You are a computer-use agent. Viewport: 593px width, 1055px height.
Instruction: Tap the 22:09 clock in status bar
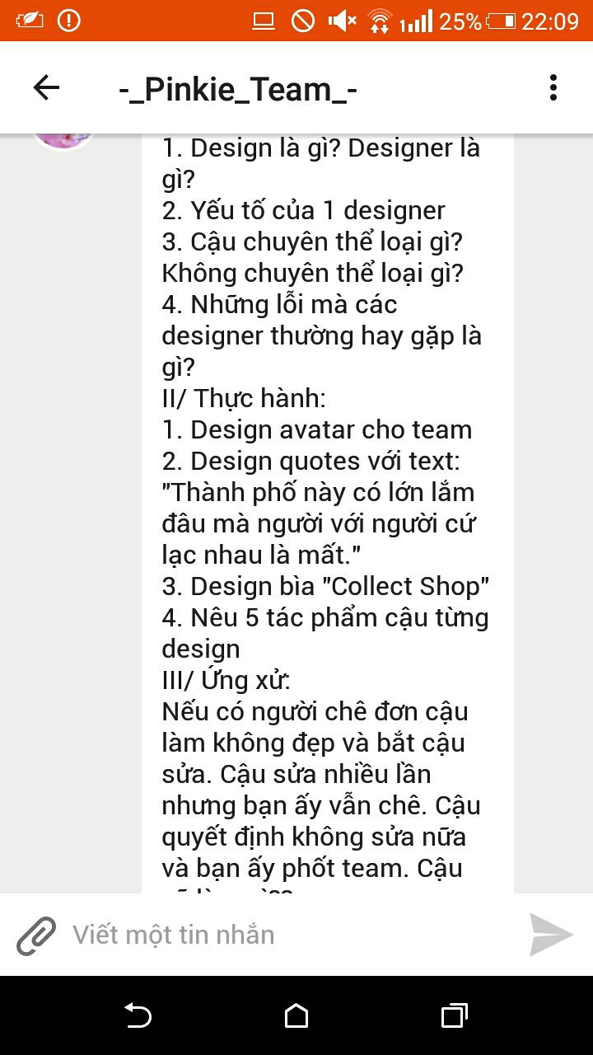[550, 21]
